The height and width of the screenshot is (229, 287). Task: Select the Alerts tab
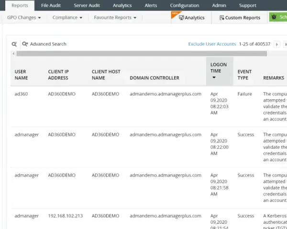click(x=151, y=5)
